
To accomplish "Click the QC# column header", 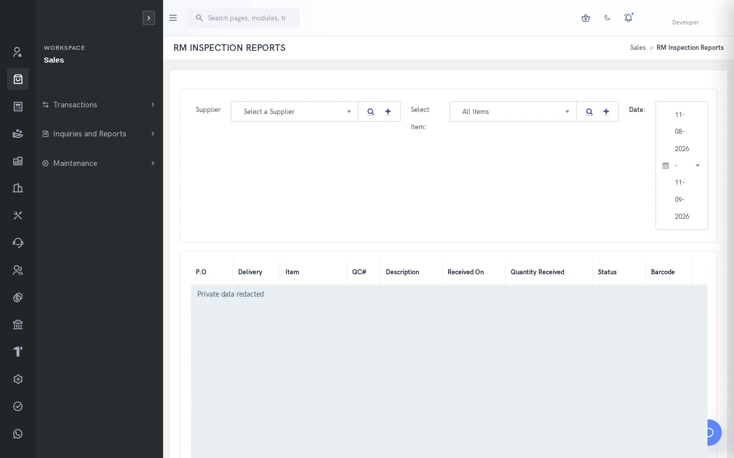I will (363, 272).
